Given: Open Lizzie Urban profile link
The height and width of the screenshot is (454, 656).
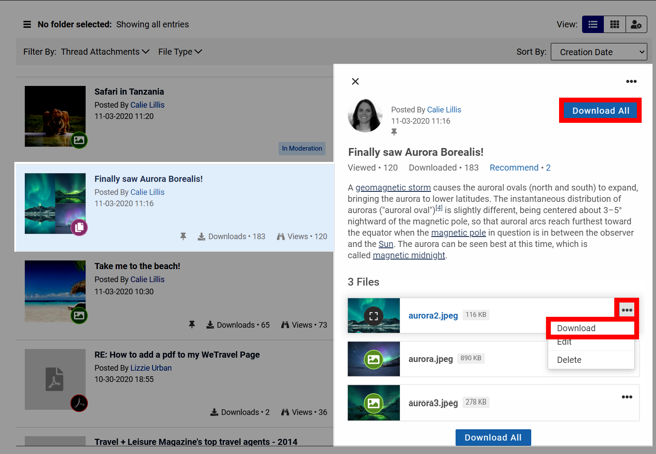Looking at the screenshot, I should click(x=151, y=368).
